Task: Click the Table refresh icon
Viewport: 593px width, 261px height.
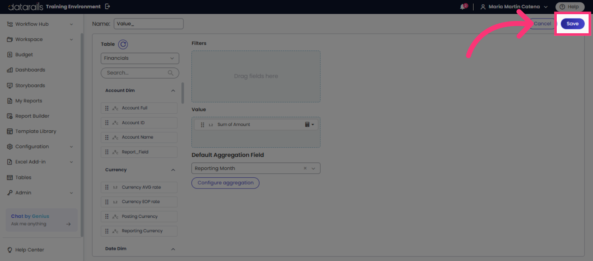Action: (123, 44)
